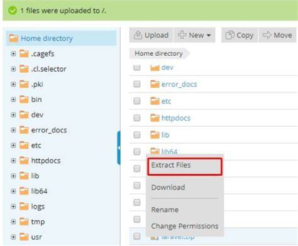Screen dimensions: 298x246
Task: Collapse sidebar with the blue splitter handle
Action: click(119, 148)
